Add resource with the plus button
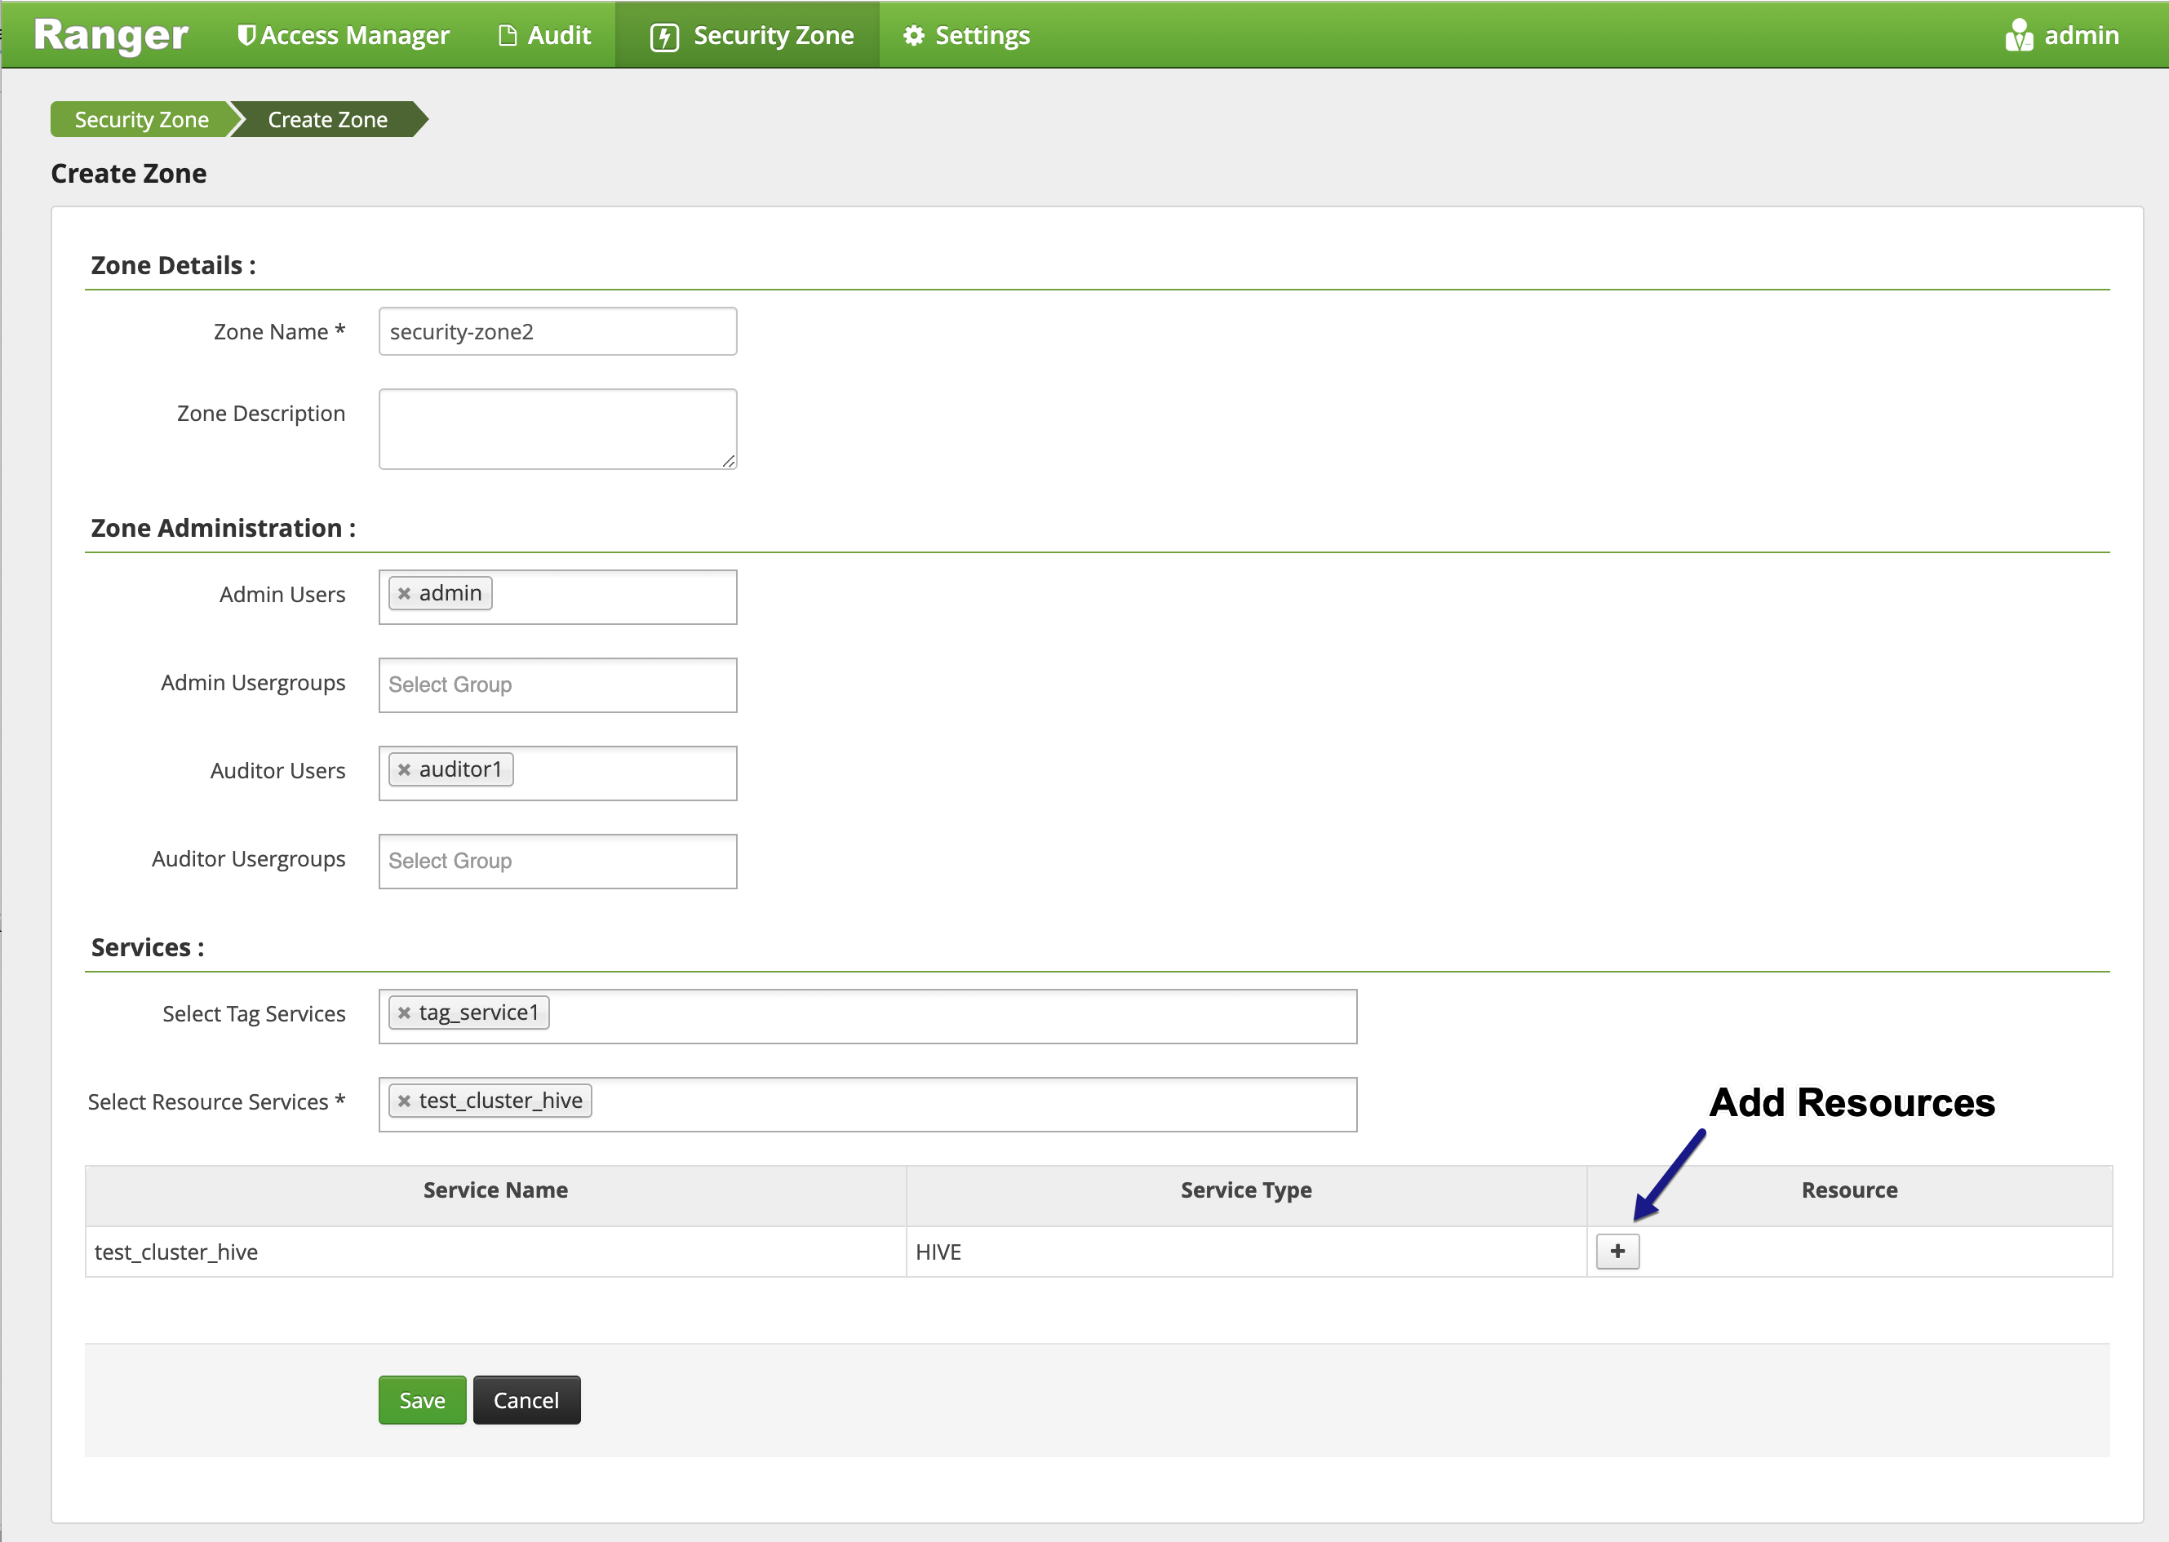Viewport: 2169px width, 1542px height. point(1617,1252)
